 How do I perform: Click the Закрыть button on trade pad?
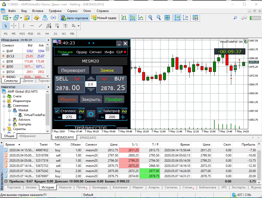coord(91,99)
